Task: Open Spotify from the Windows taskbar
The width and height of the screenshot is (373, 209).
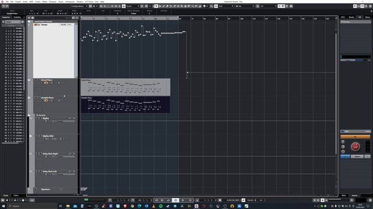Action: (161, 206)
